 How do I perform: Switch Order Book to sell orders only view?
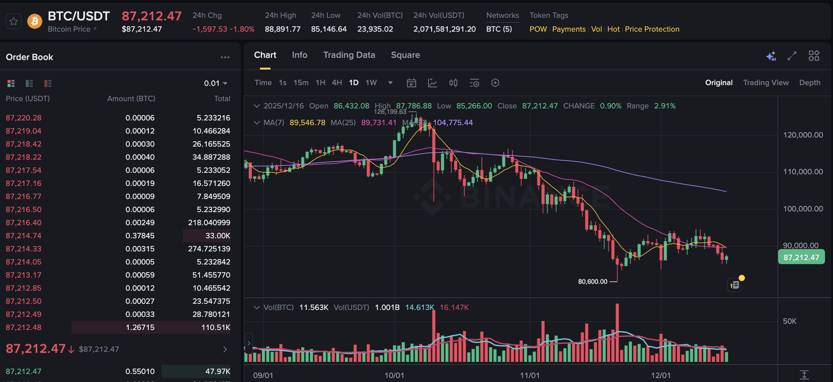click(x=47, y=83)
